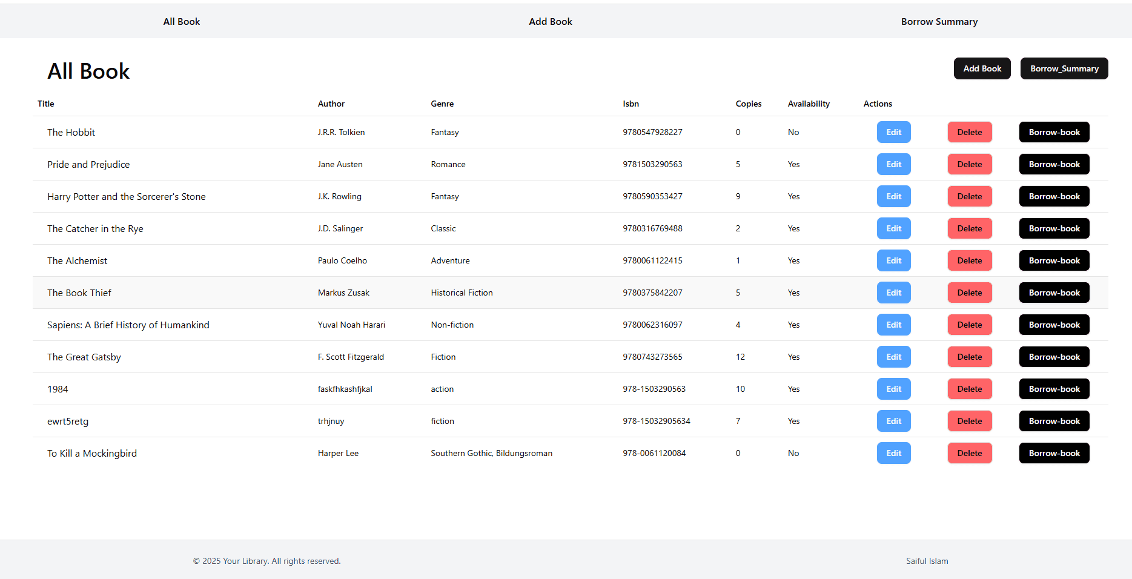Delete The Alchemist book

969,260
